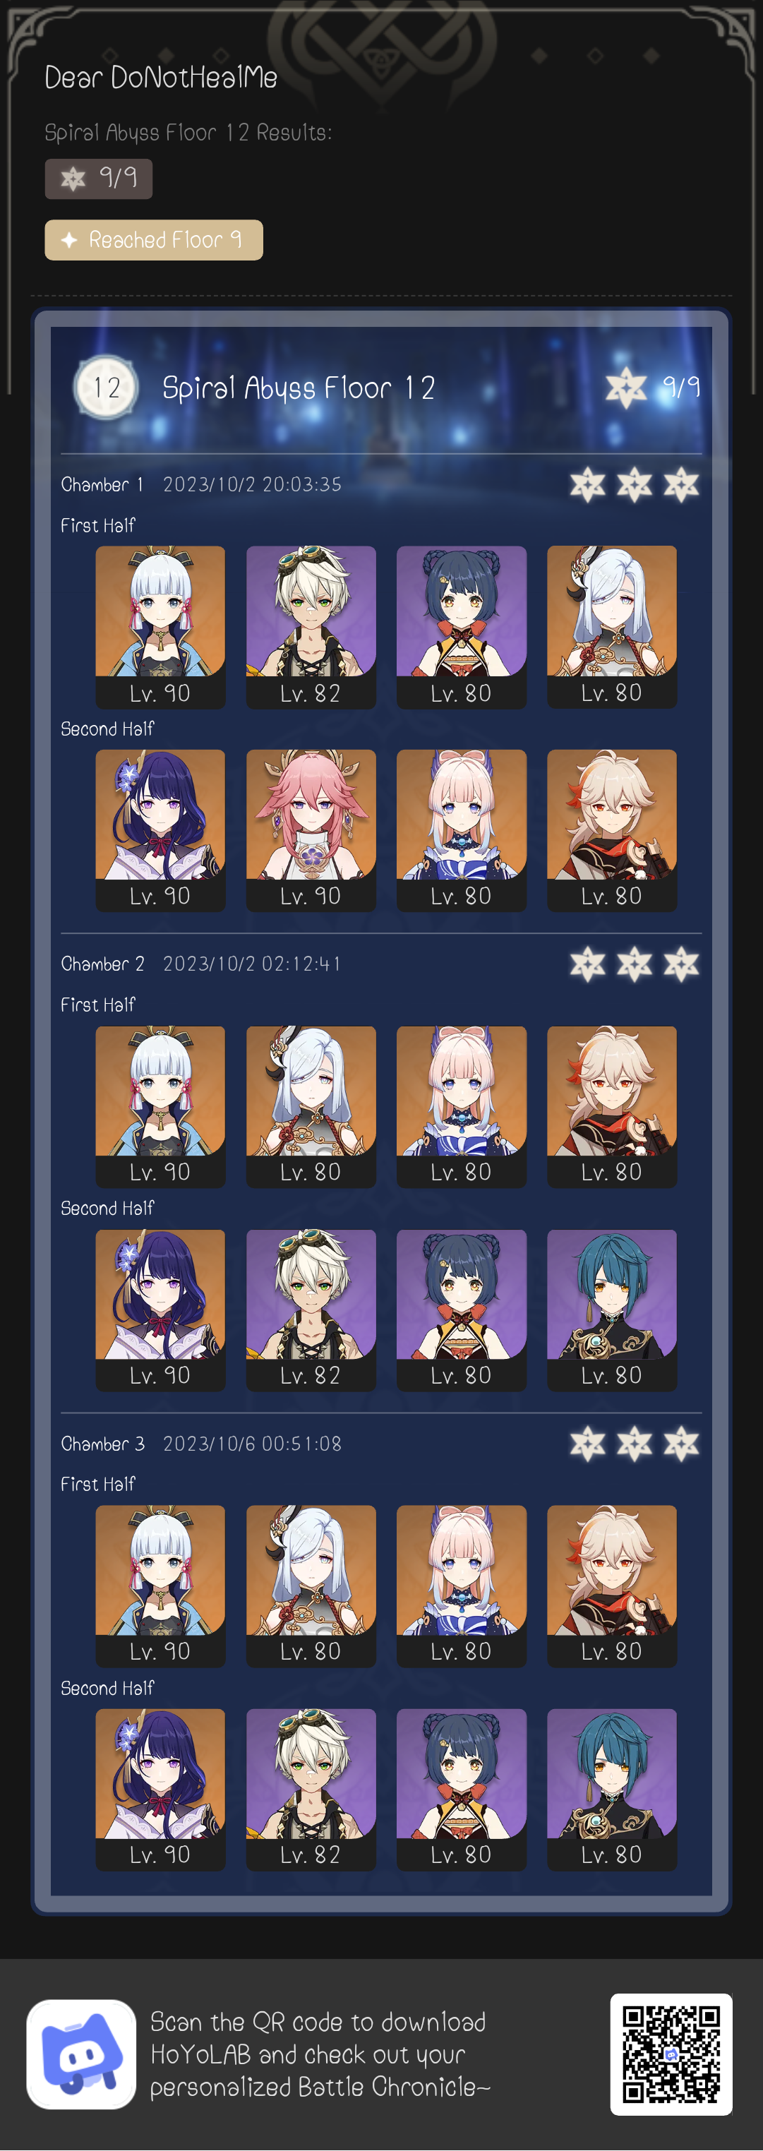Click the Dear DoNotHealMe greeting text
The width and height of the screenshot is (763, 2151).
point(161,78)
